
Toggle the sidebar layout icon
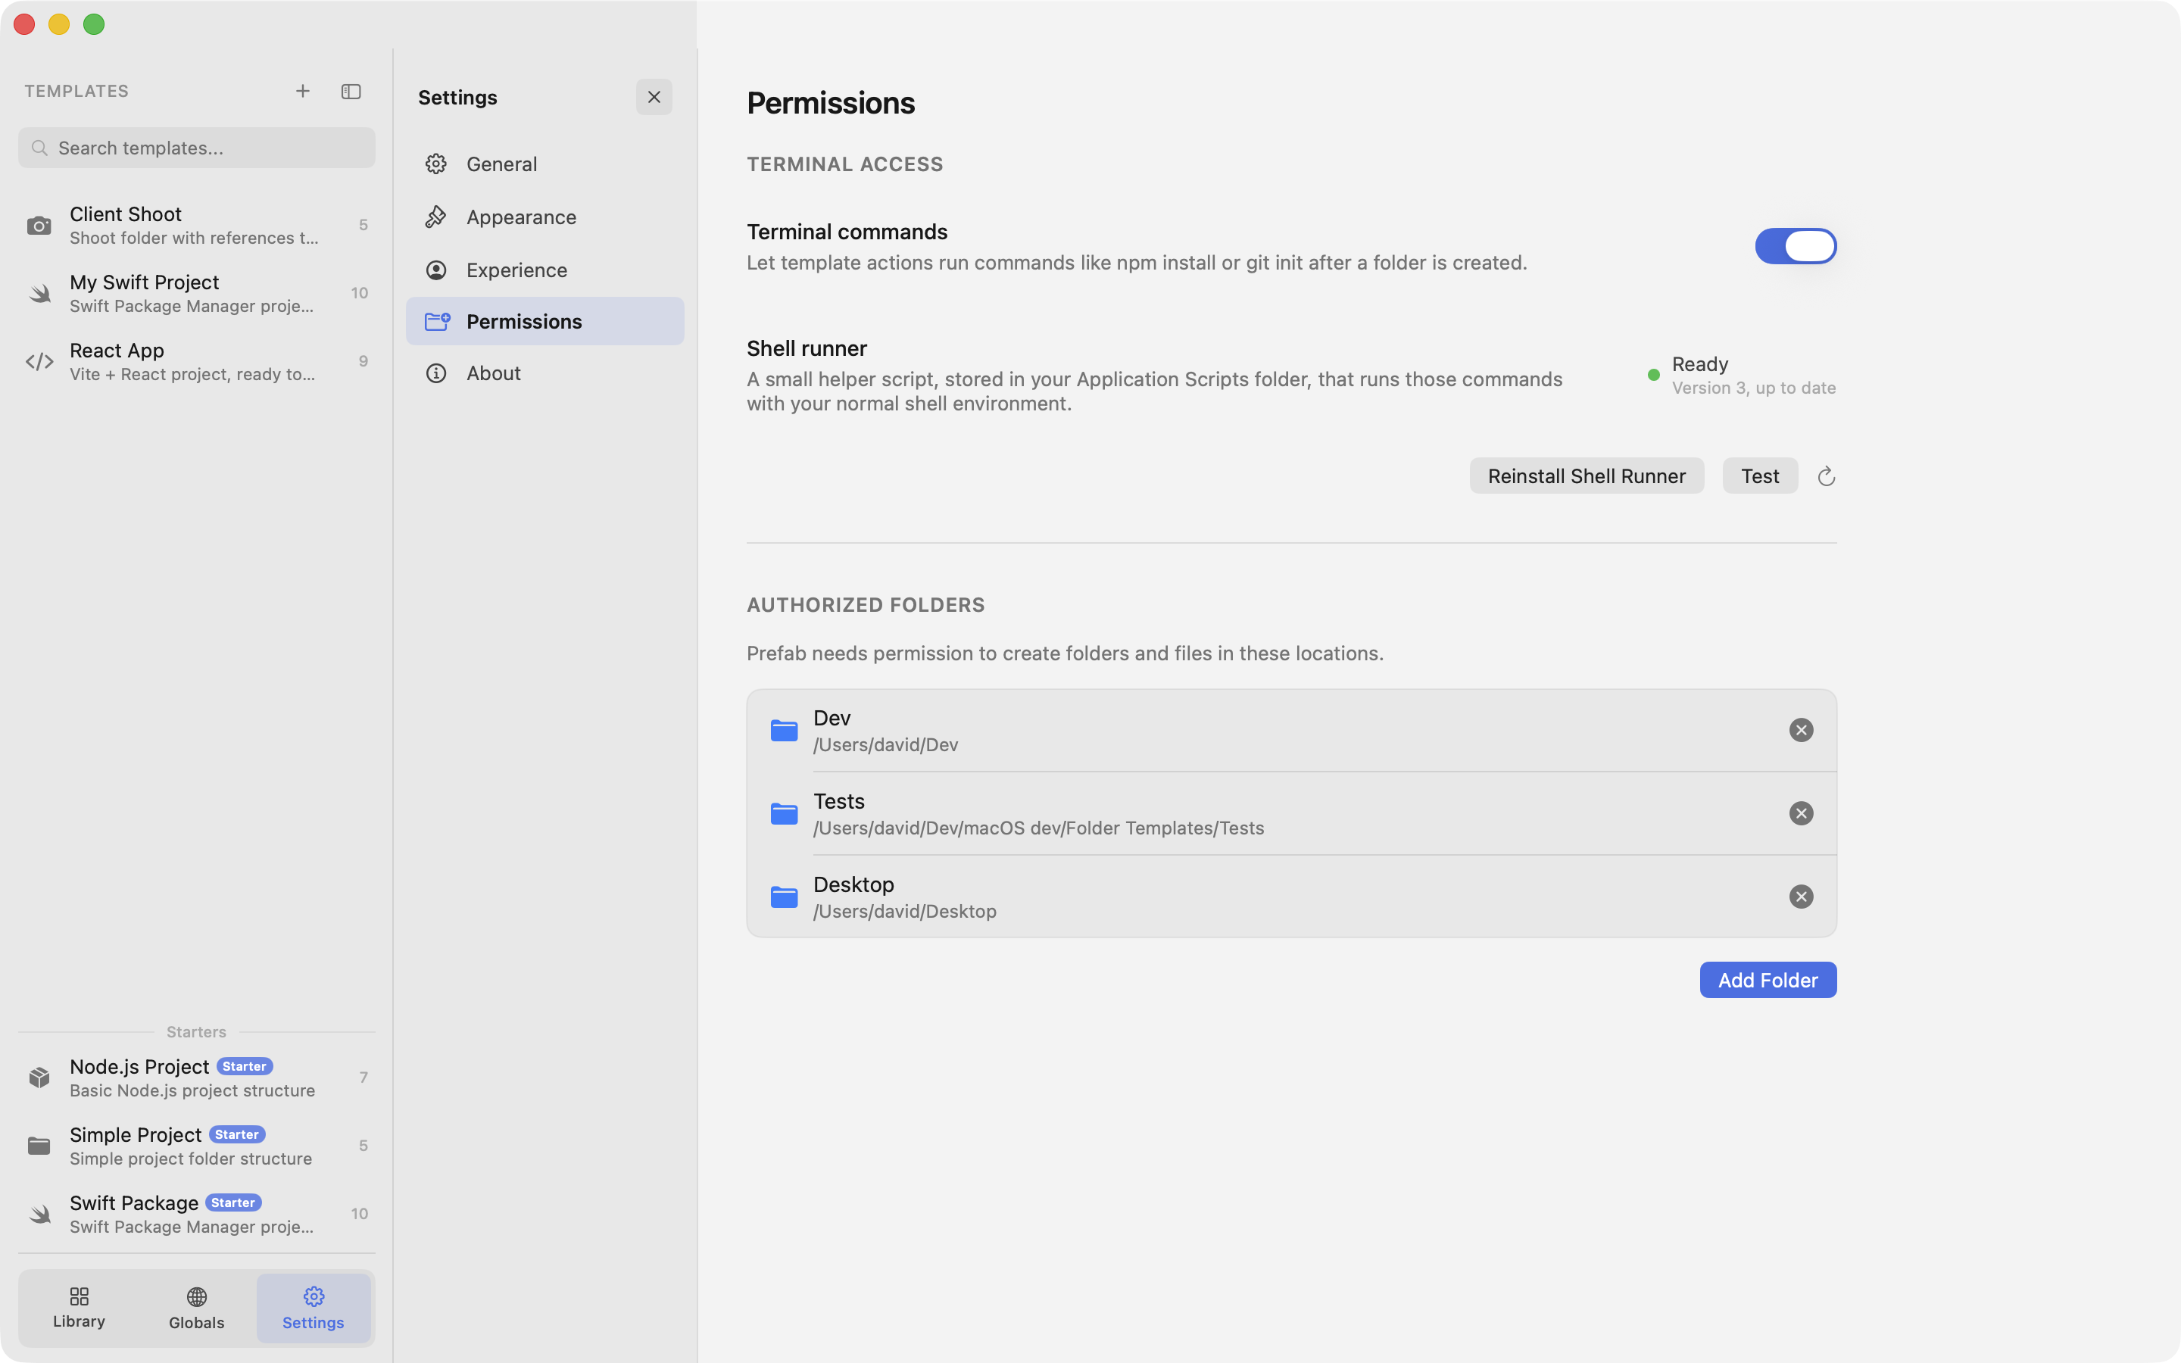tap(351, 91)
